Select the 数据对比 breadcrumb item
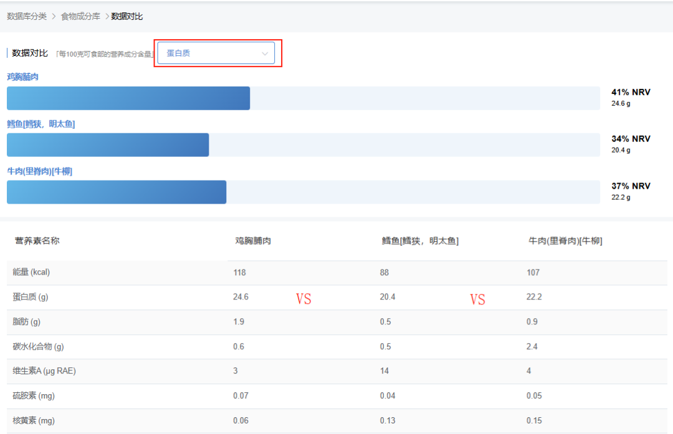673x434 pixels. pos(127,16)
